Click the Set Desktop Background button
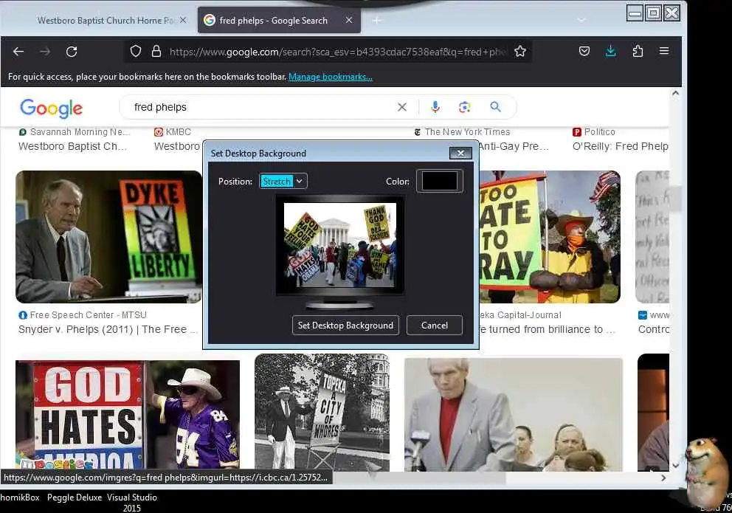Screen dimensions: 732x513 tap(345, 326)
